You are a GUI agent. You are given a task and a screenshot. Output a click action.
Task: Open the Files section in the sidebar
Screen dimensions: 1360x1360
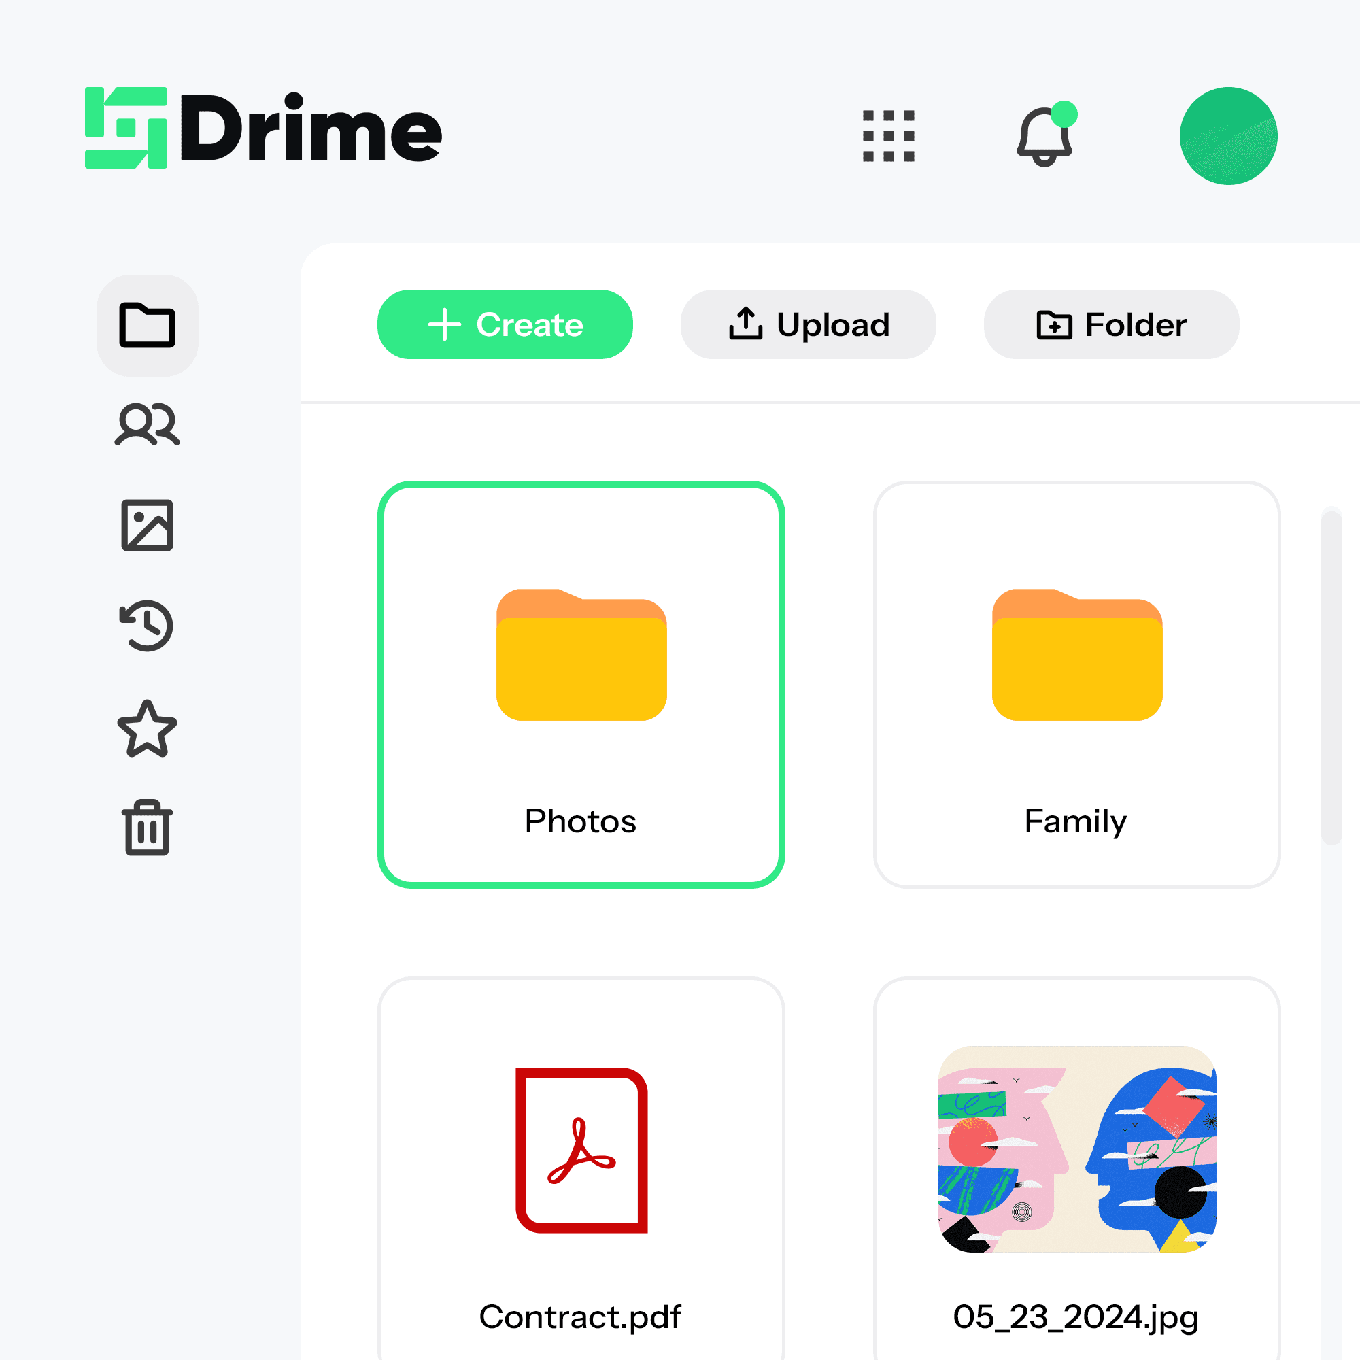click(147, 325)
